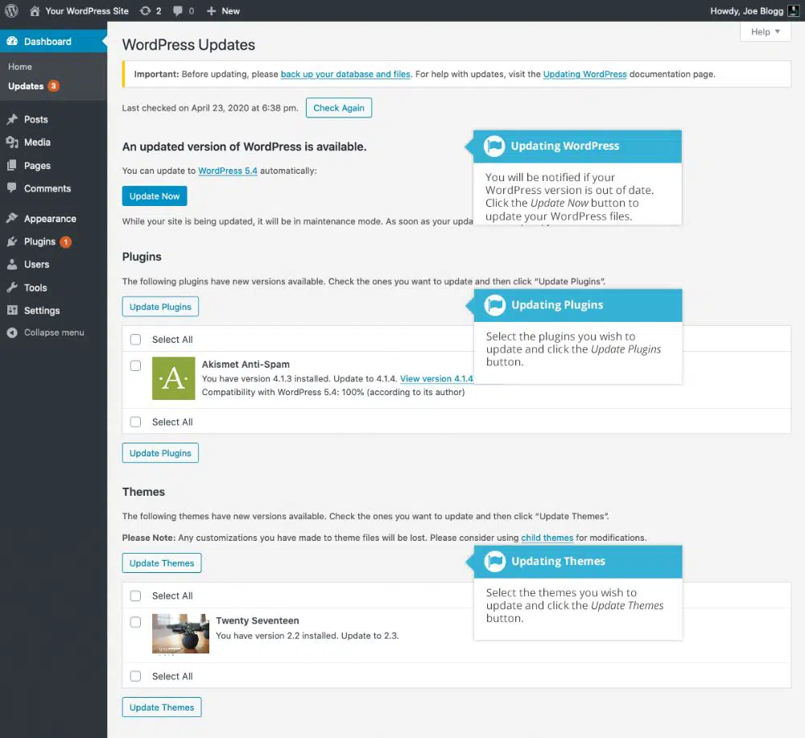Open the Appearance menu in sidebar

point(49,219)
